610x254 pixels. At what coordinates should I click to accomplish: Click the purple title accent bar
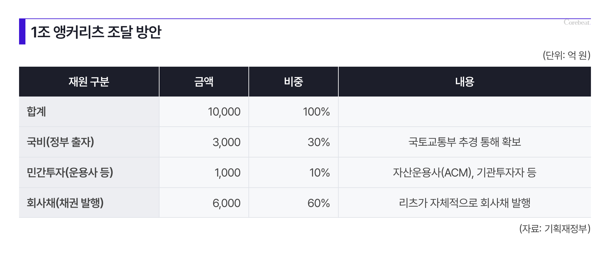[22, 32]
